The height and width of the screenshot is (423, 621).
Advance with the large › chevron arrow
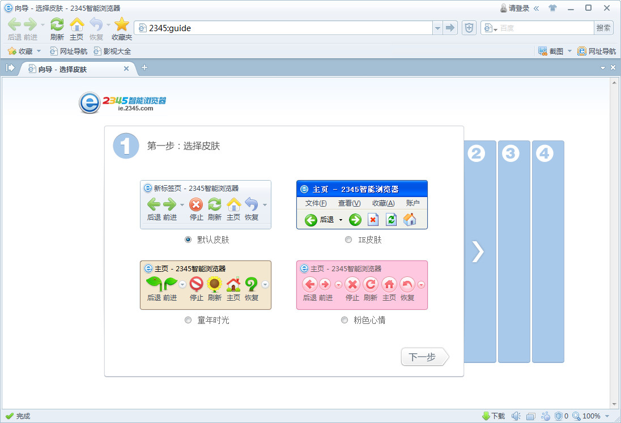478,251
